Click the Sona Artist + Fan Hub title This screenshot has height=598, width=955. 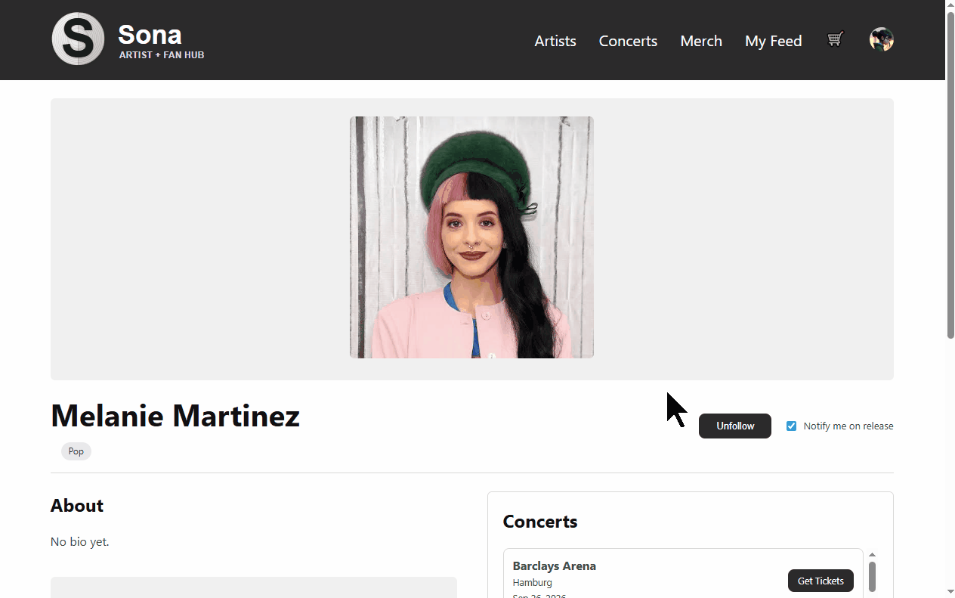pos(161,42)
